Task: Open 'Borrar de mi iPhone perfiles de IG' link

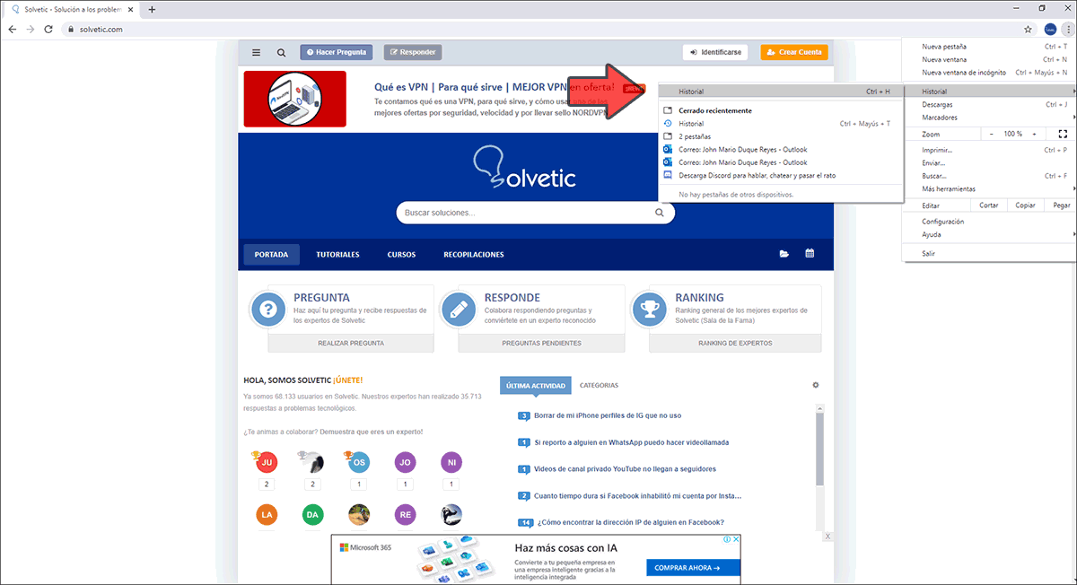Action: tap(608, 415)
